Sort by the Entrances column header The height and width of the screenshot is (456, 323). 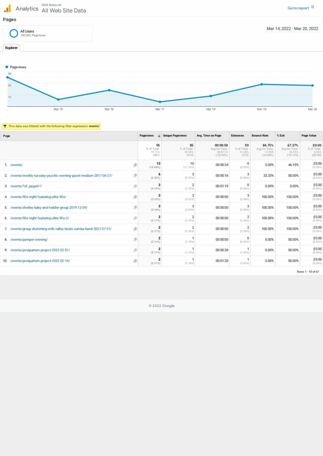pyautogui.click(x=237, y=135)
